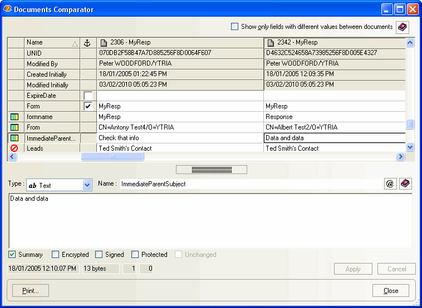
Task: Check the Signed checkbox
Action: click(99, 255)
